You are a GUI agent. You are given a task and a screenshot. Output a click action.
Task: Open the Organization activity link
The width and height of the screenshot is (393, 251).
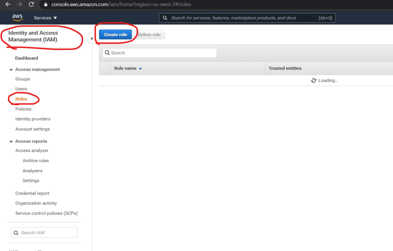[x=36, y=203]
